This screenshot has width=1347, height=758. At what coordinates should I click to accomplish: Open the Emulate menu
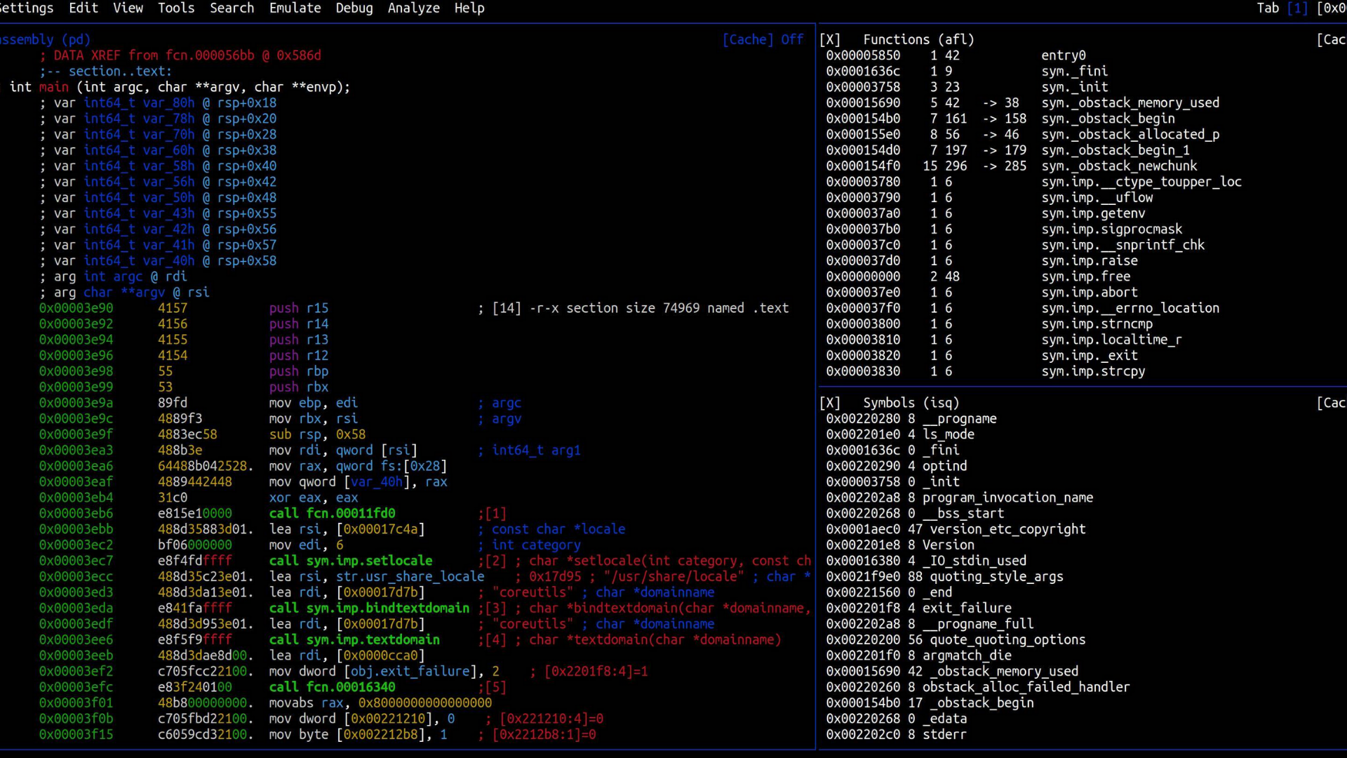(x=295, y=8)
